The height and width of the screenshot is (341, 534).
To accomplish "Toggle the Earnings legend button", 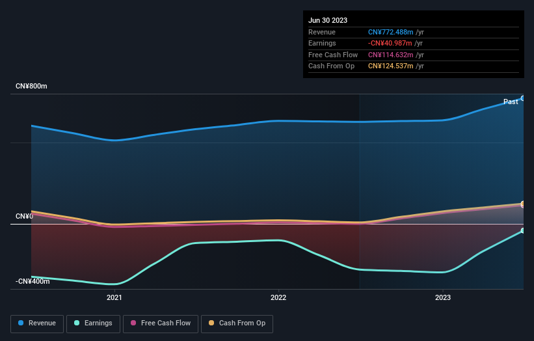I will click(x=93, y=323).
